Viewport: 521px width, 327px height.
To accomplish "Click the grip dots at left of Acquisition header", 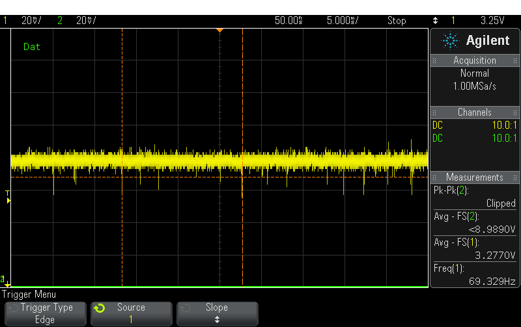I will [x=434, y=60].
